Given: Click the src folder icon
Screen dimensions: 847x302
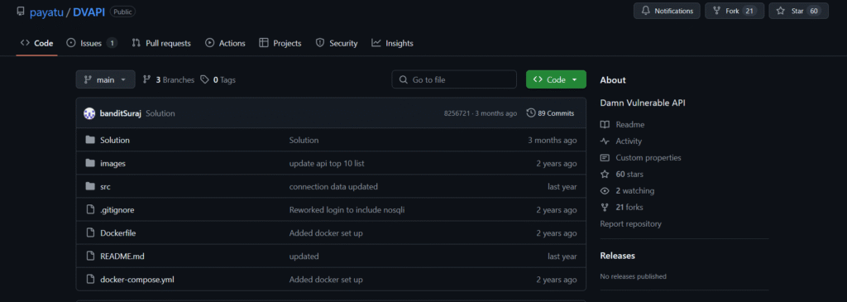Looking at the screenshot, I should tap(90, 186).
